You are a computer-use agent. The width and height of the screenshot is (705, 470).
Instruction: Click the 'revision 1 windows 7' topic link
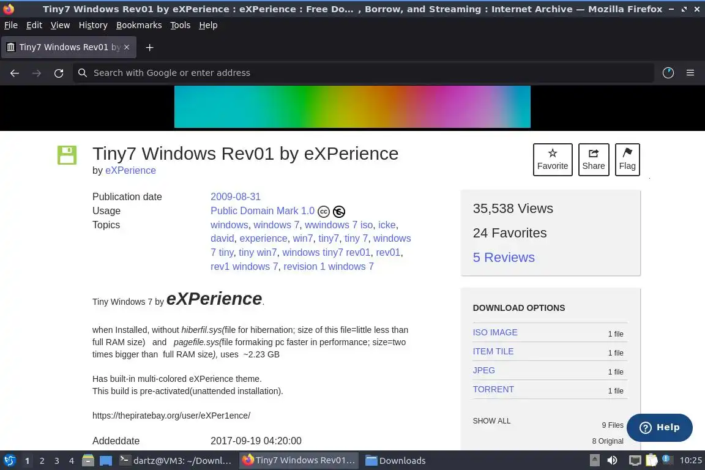[x=329, y=266]
